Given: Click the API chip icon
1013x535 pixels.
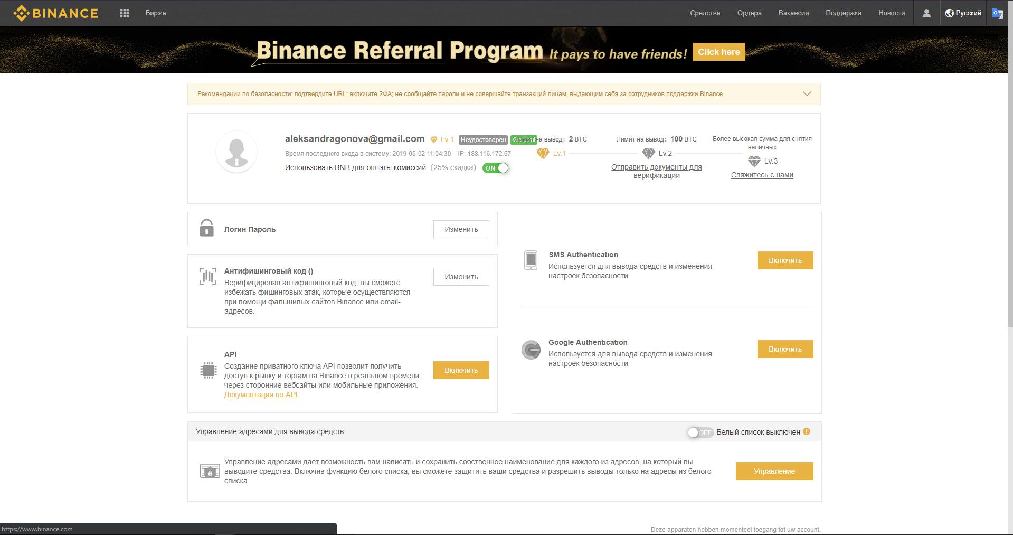Looking at the screenshot, I should click(x=209, y=370).
